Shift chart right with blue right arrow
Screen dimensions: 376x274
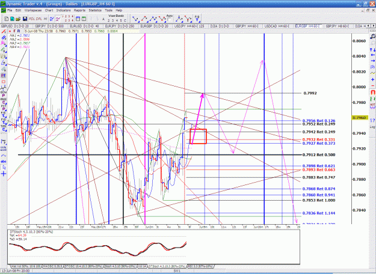pyautogui.click(x=372, y=61)
